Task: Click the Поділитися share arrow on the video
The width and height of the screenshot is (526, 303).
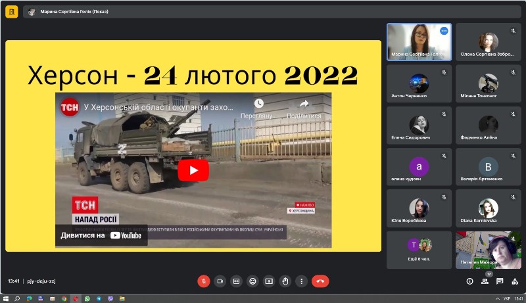Action: [304, 104]
